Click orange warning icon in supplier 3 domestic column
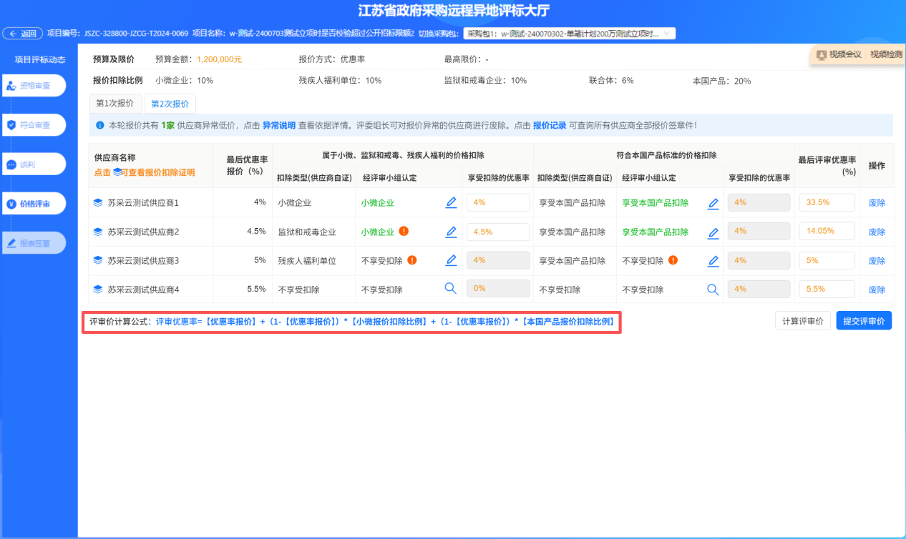This screenshot has width=906, height=539. [673, 260]
